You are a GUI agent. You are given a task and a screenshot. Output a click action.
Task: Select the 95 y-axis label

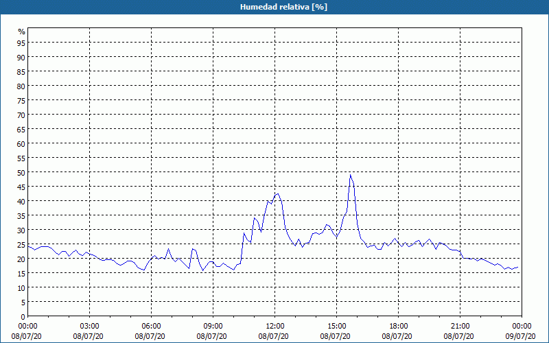[21, 43]
